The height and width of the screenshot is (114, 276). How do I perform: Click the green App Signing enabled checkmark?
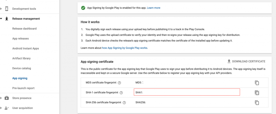83,8
